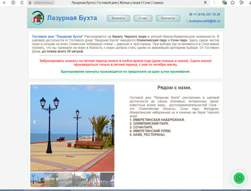The width and height of the screenshot is (251, 191).
Task: Open the extensions puzzle icon
Action: 233,3
